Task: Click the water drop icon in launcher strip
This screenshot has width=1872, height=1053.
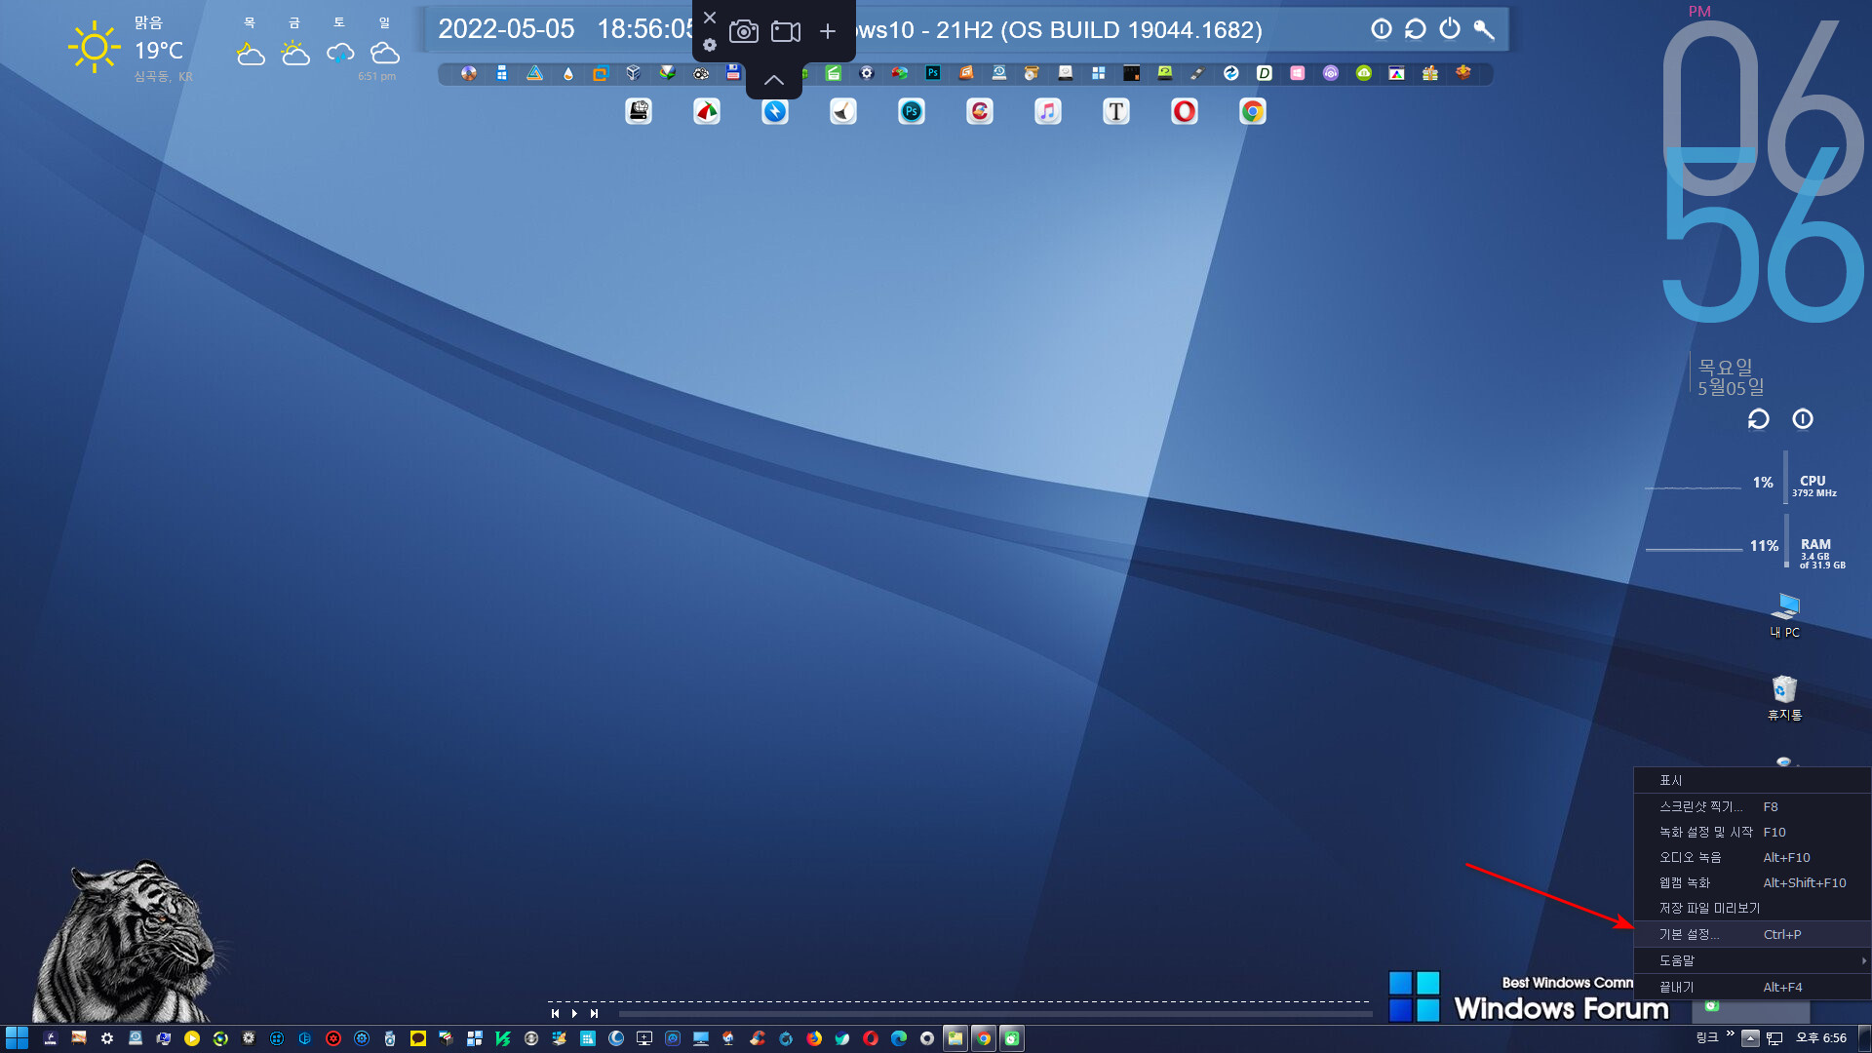Action: point(568,73)
